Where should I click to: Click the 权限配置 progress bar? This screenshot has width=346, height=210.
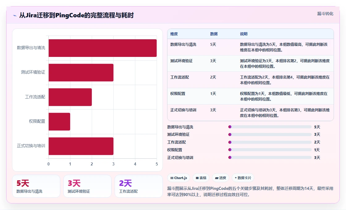[x=270, y=150]
